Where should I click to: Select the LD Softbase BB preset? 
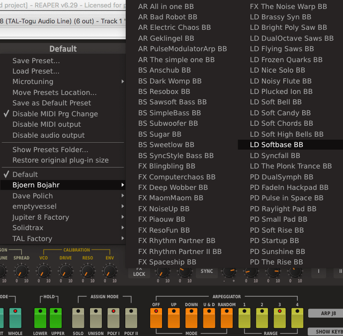point(276,145)
